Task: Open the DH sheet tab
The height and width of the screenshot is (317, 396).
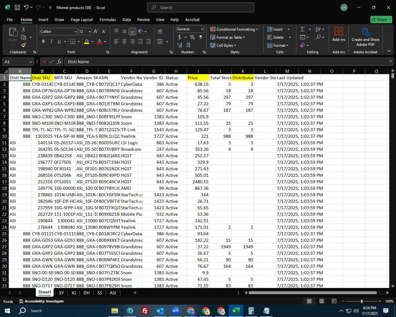Action: pyautogui.click(x=87, y=293)
